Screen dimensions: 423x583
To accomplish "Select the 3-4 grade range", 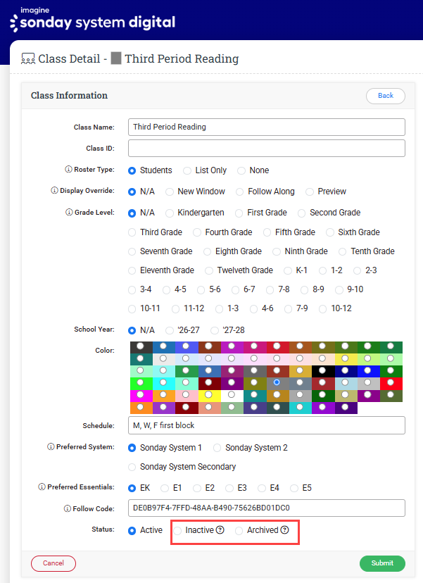I will (x=132, y=290).
